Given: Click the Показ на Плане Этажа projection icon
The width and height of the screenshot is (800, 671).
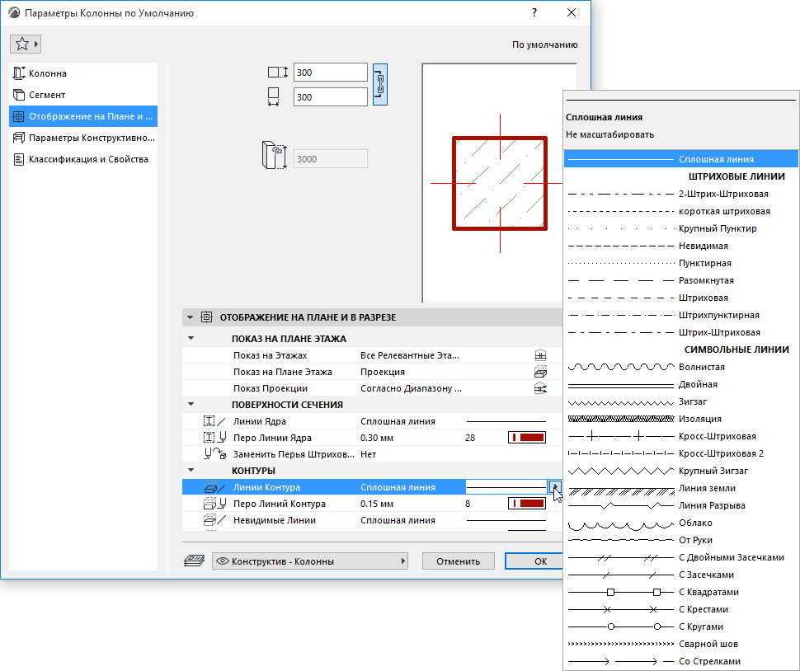Looking at the screenshot, I should [x=540, y=372].
